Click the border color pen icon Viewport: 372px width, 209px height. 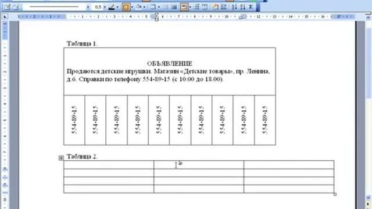click(112, 7)
